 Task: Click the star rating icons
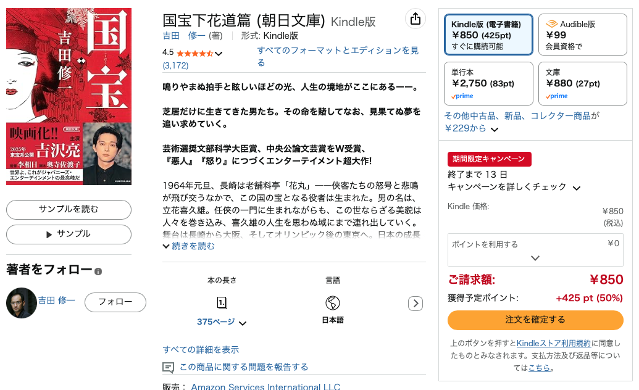tap(195, 54)
